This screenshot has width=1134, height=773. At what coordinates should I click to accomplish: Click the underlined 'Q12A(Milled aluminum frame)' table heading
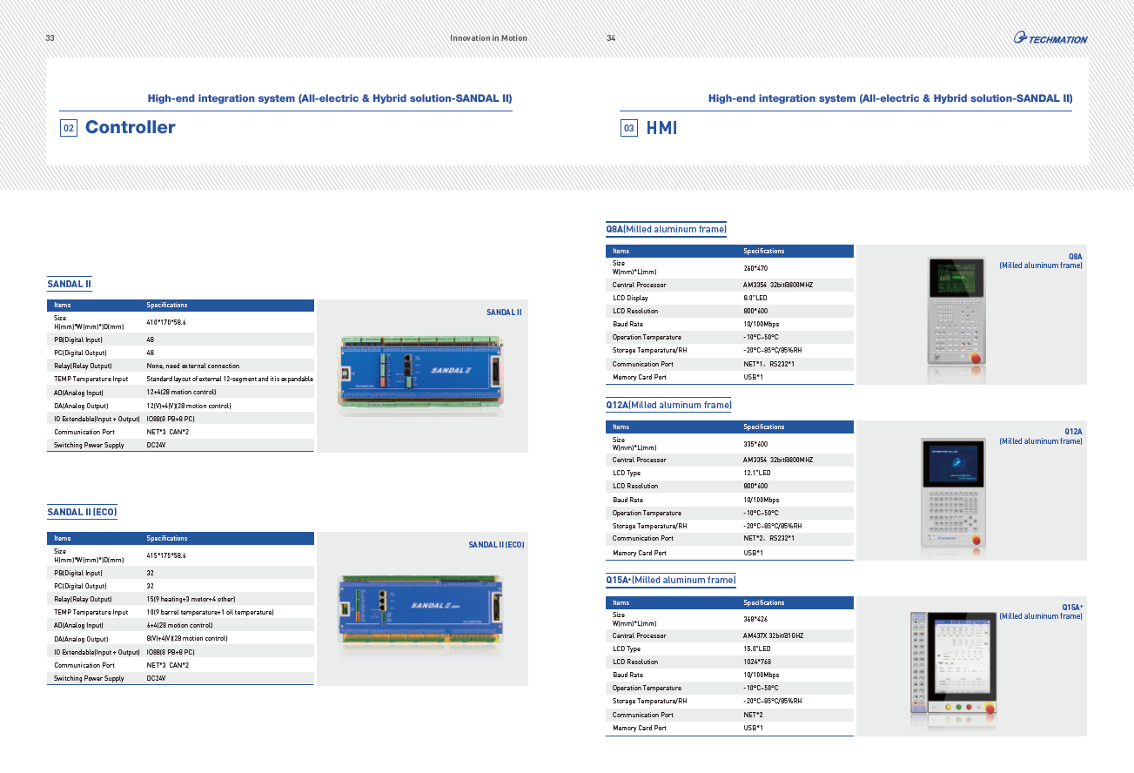point(668,405)
